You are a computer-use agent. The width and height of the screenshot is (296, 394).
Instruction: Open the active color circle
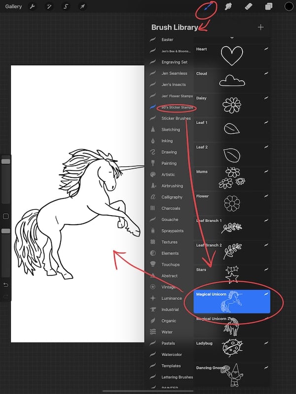[289, 6]
